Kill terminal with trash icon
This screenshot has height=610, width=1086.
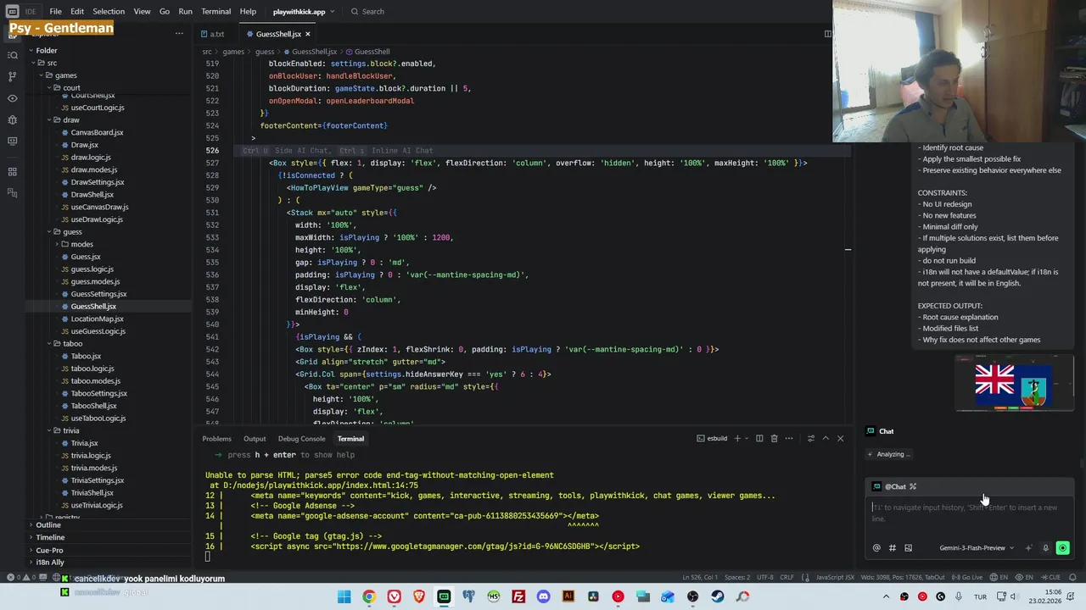pos(774,439)
